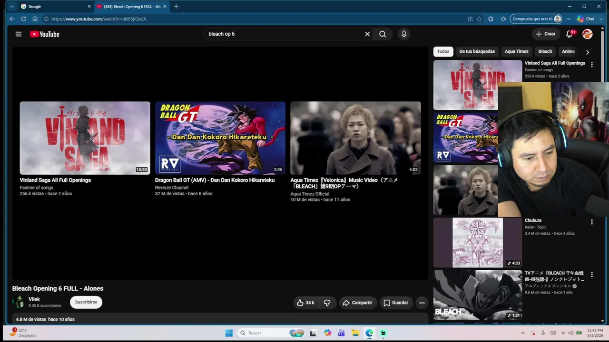Dislike the Bleach Opening 6 video
This screenshot has height=342, width=609.
[x=327, y=303]
